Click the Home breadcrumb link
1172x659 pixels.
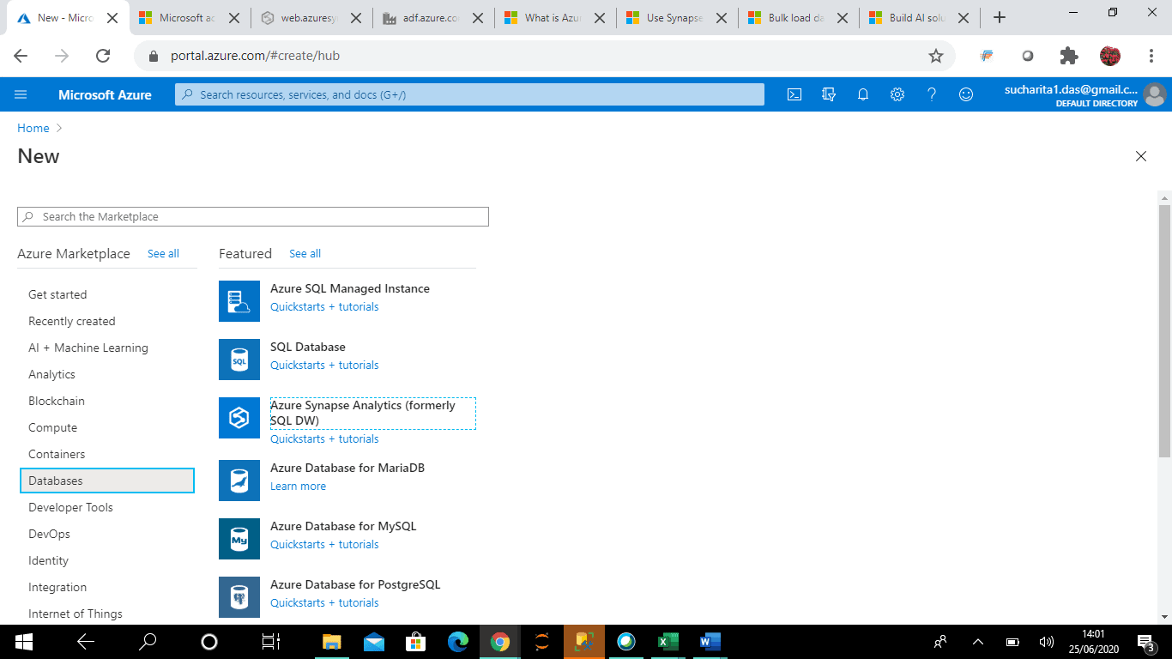coord(33,128)
